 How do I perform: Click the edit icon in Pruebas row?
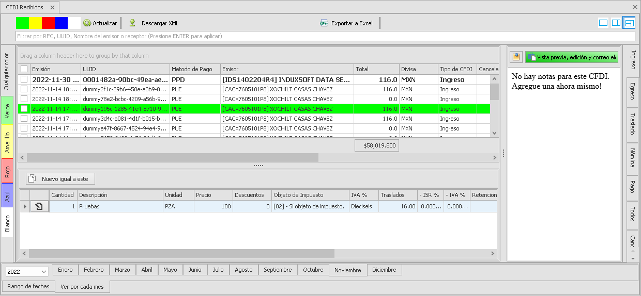pyautogui.click(x=39, y=206)
